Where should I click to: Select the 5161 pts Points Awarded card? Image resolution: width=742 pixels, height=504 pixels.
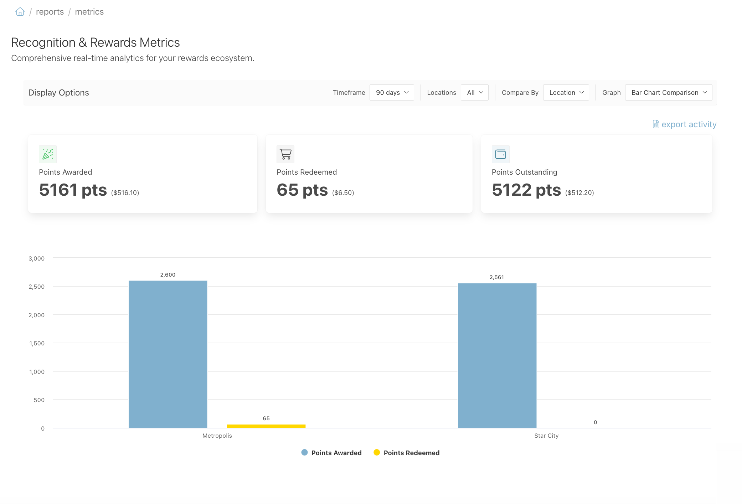pos(143,174)
